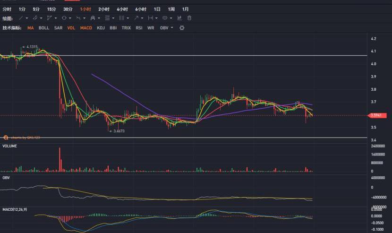
Task: Enable the BOLL indicator
Action: pos(44,28)
